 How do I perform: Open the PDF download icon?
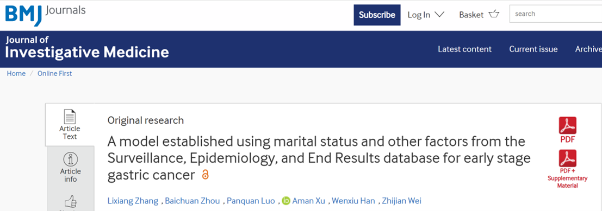[x=567, y=126]
